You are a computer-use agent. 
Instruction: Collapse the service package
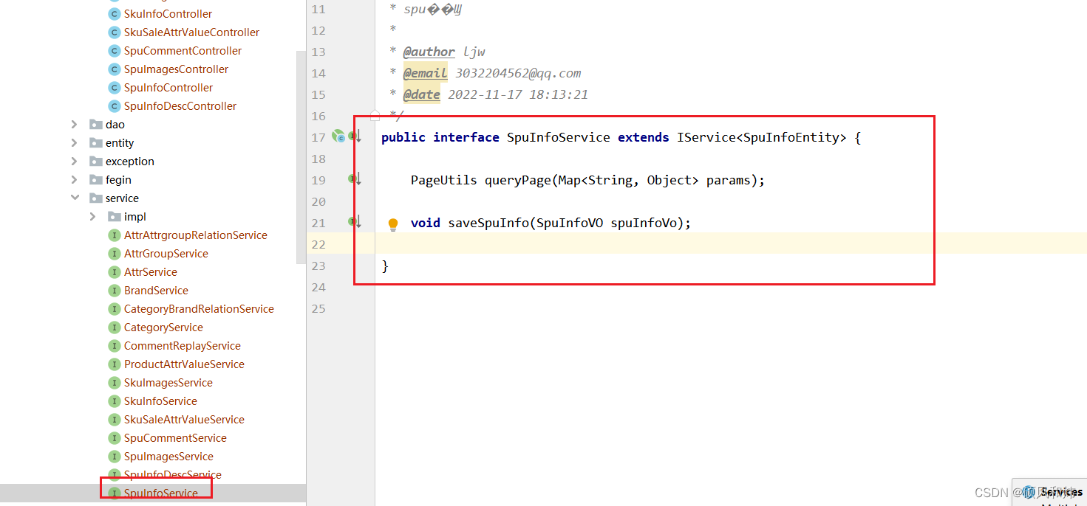coord(74,198)
